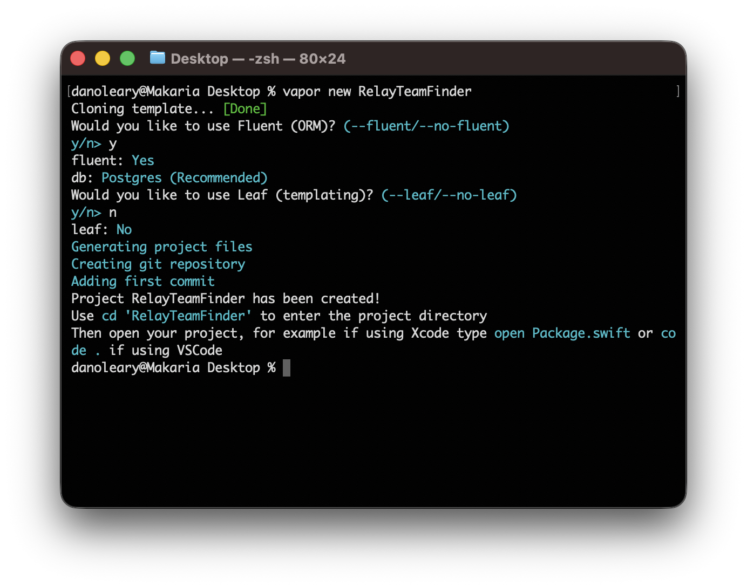747x588 pixels.
Task: Click the cyan 'open Package.swift' command text
Action: pos(561,333)
